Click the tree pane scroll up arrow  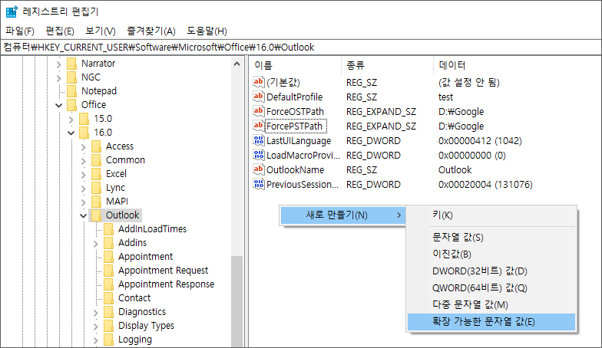pos(237,64)
